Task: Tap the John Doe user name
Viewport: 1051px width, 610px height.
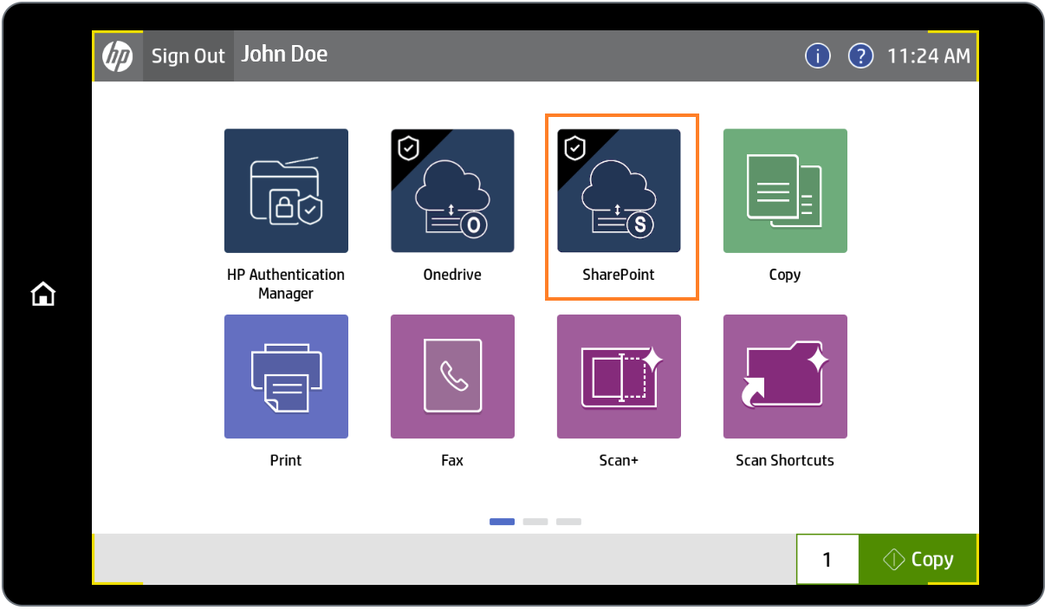Action: pyautogui.click(x=284, y=55)
